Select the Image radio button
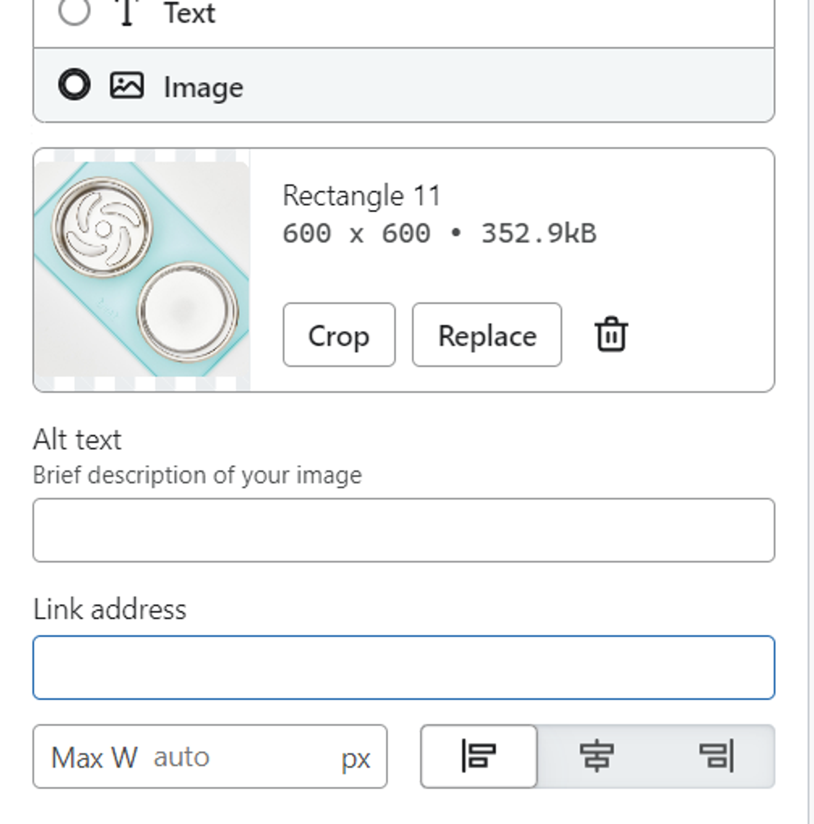814x824 pixels. (x=74, y=84)
